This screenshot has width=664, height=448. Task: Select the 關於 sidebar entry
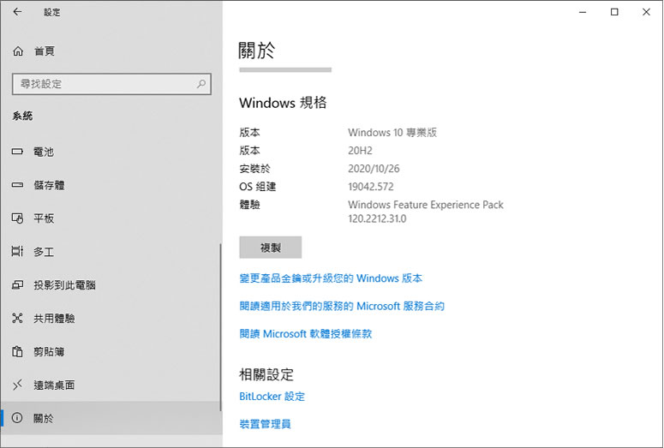pyautogui.click(x=111, y=418)
